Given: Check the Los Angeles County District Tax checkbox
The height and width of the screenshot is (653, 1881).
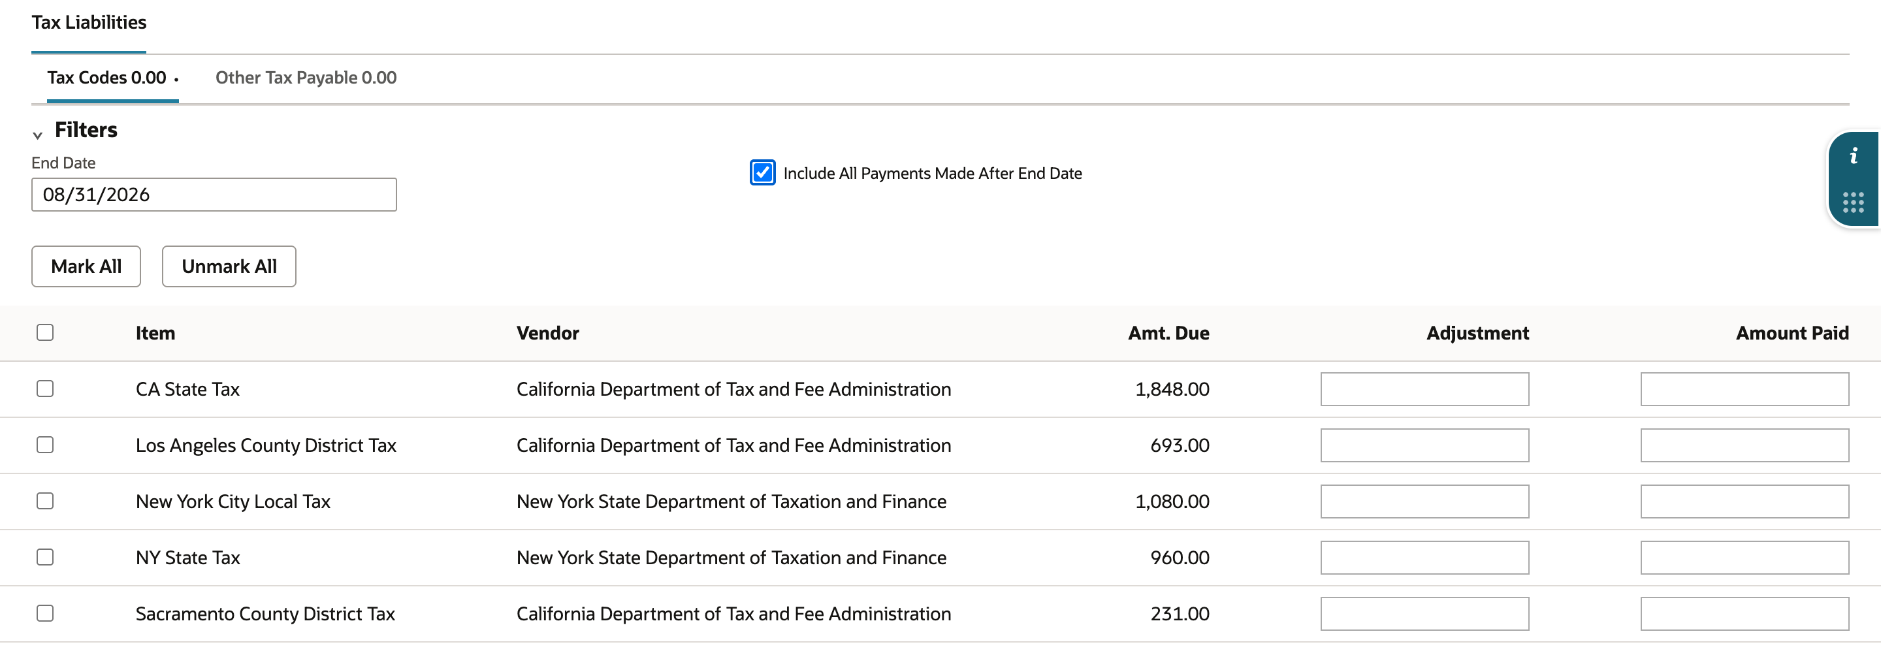Looking at the screenshot, I should (x=45, y=445).
